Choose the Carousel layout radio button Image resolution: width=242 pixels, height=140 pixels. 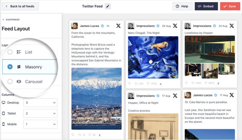click(x=10, y=82)
